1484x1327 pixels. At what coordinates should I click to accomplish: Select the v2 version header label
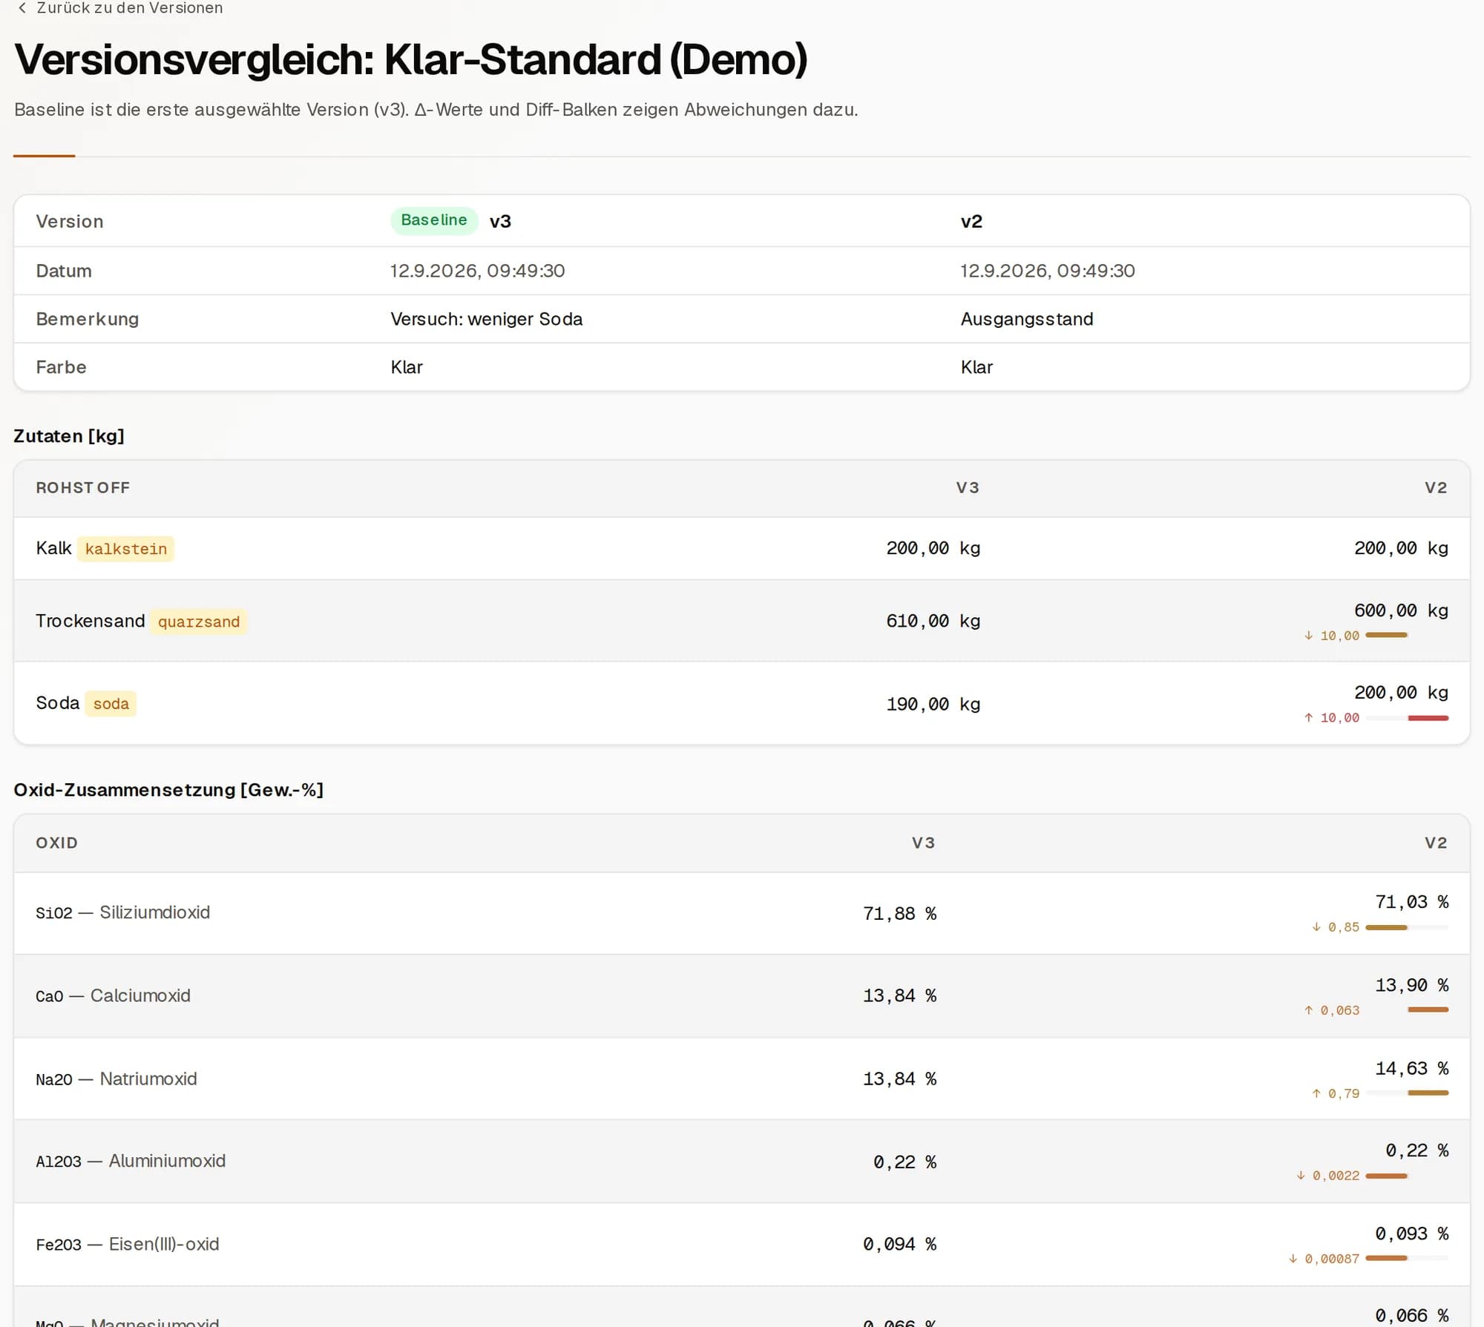(x=971, y=221)
